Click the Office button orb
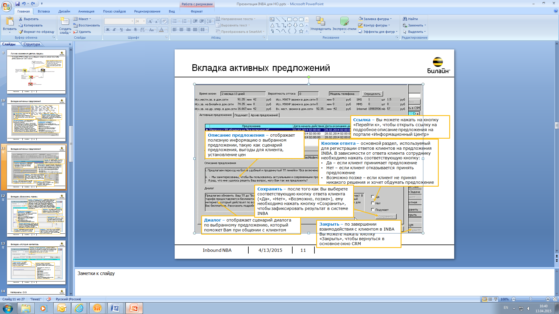 click(x=6, y=6)
